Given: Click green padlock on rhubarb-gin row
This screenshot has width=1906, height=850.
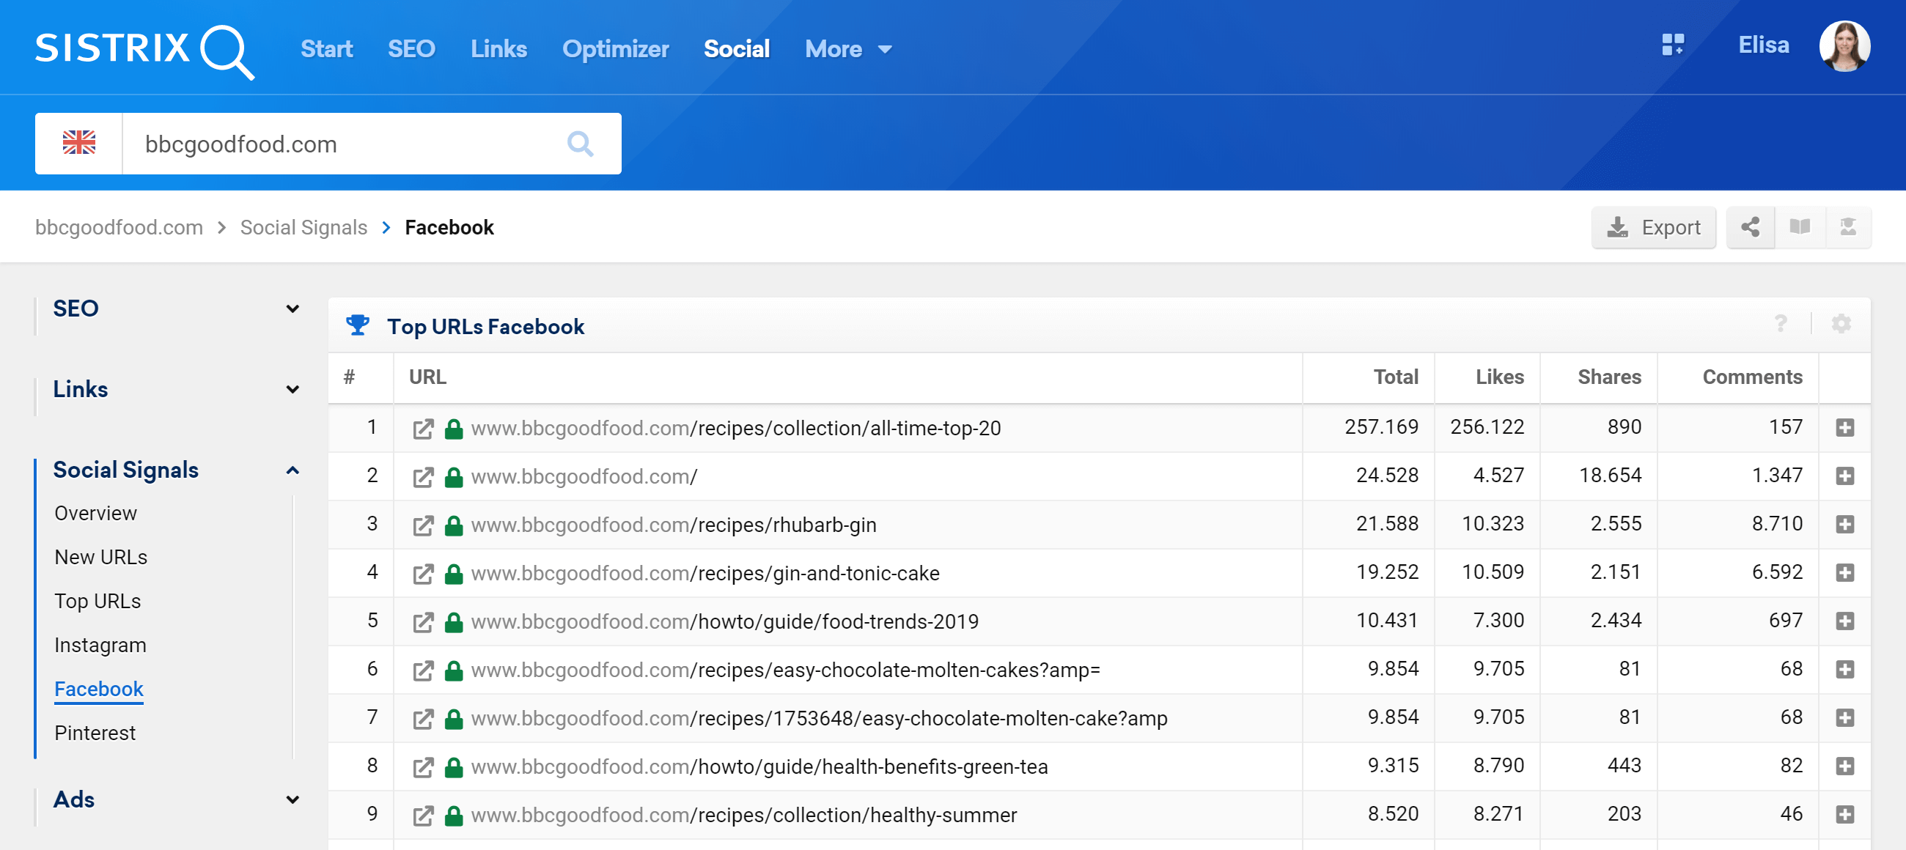Looking at the screenshot, I should pyautogui.click(x=454, y=525).
